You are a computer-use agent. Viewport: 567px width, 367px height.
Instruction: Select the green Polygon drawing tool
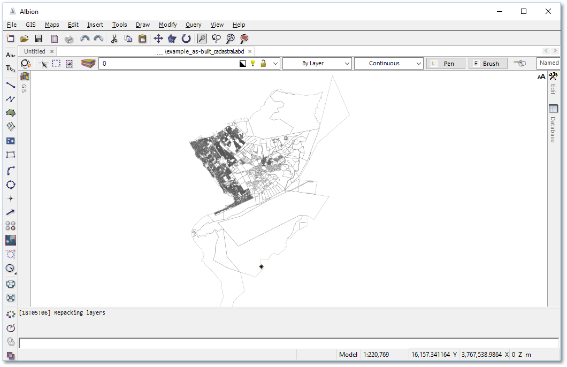click(11, 113)
